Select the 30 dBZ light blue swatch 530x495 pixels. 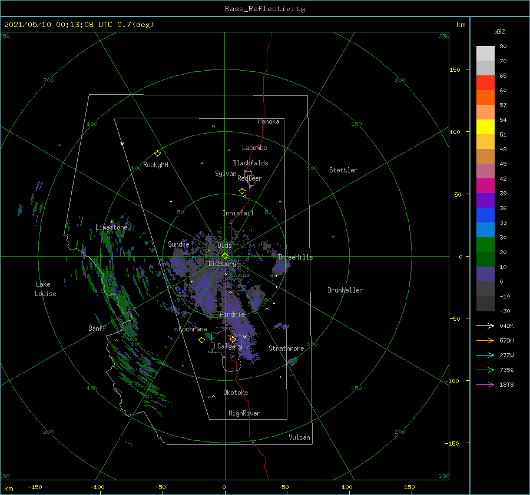[485, 230]
